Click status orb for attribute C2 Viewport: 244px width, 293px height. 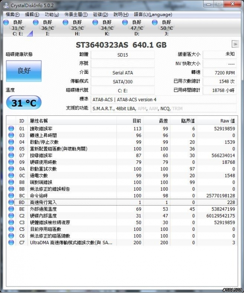pyautogui.click(x=11, y=216)
